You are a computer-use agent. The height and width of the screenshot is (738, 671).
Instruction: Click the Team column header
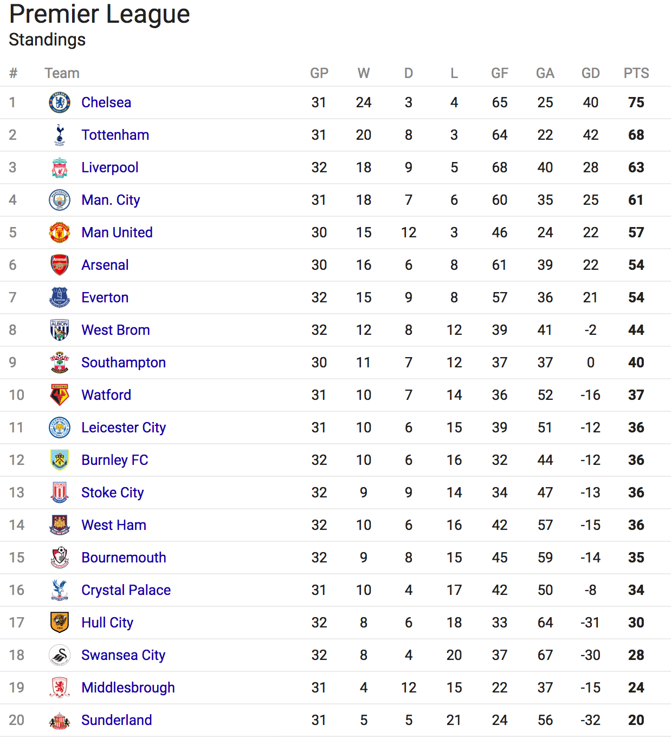click(62, 73)
